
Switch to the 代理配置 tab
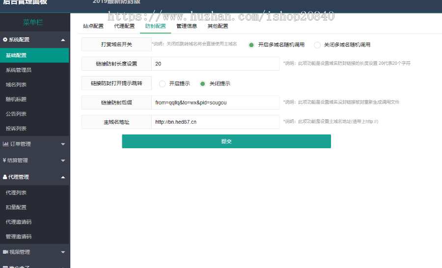pos(124,26)
